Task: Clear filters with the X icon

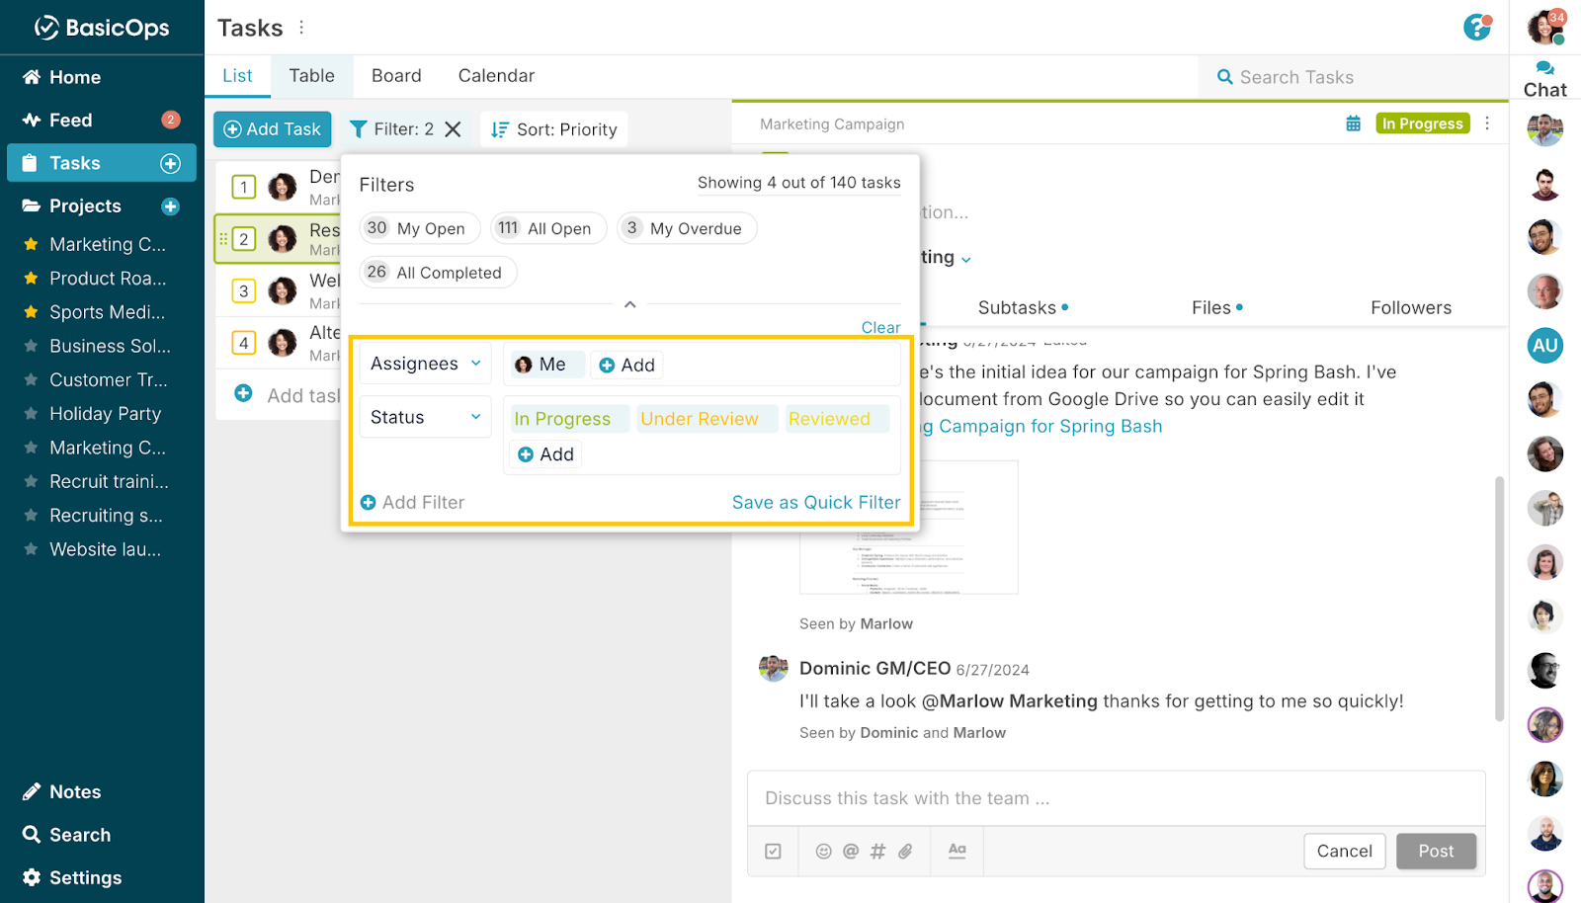Action: [x=453, y=129]
